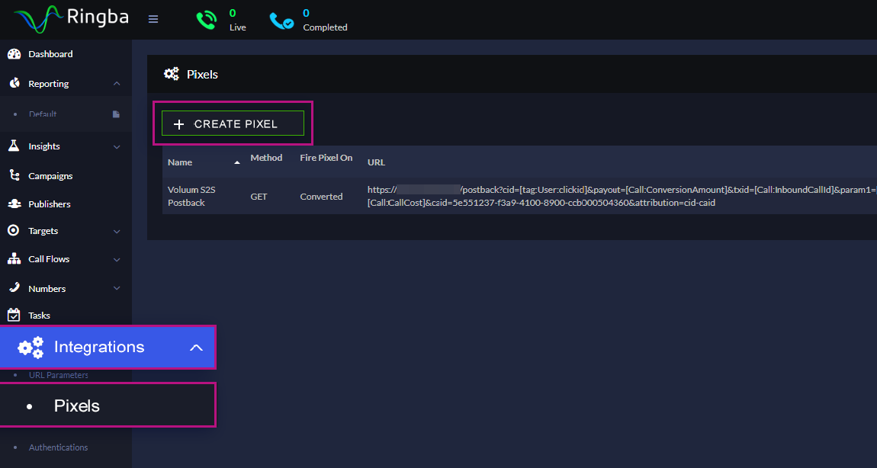Click the Dashboard gauge icon

click(14, 54)
